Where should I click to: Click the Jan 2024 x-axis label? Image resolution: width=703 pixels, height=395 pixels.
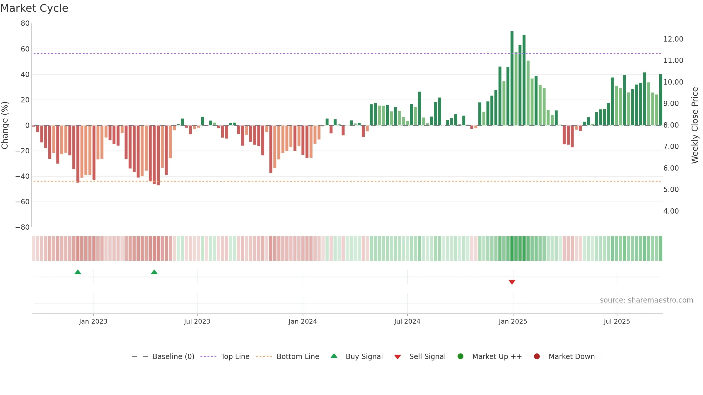[303, 322]
